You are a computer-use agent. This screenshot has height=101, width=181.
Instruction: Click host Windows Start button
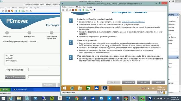(3, 98)
